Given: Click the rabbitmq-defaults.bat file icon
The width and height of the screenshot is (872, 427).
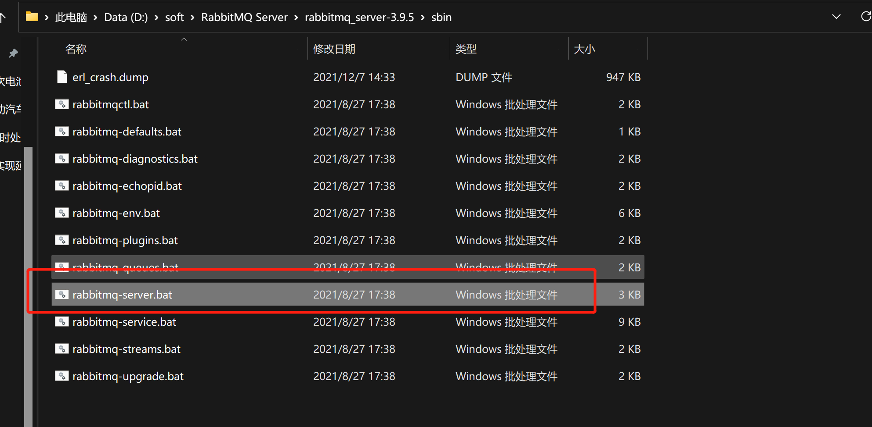Looking at the screenshot, I should pos(62,132).
